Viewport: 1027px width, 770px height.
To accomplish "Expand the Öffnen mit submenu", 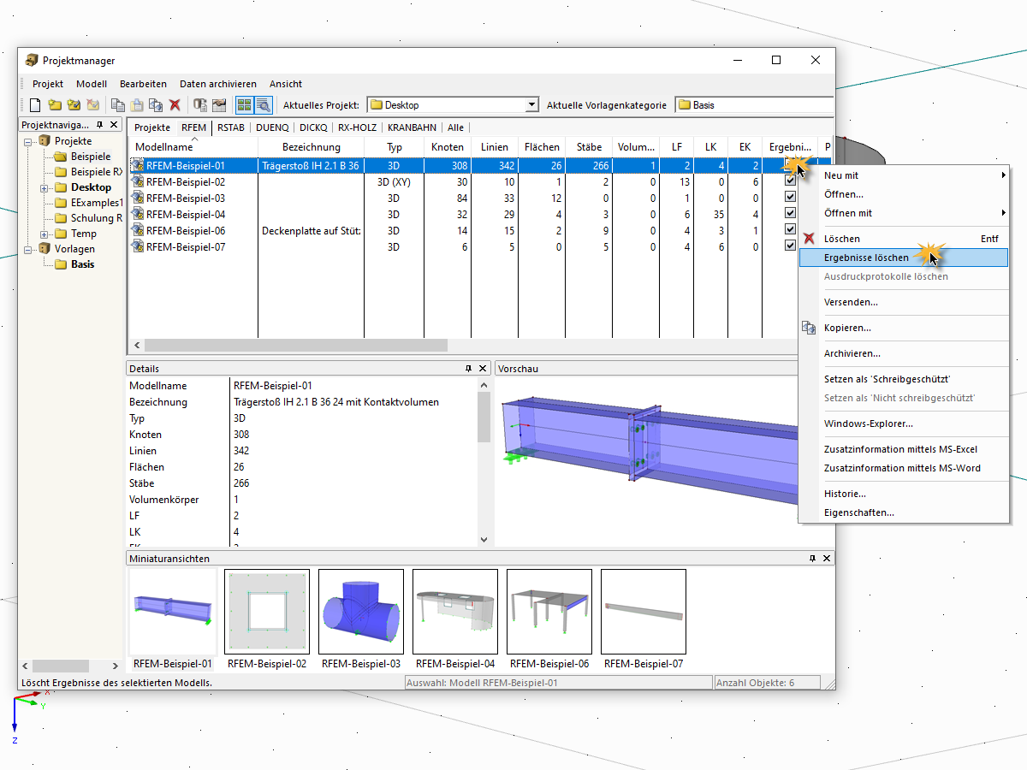I will 903,213.
